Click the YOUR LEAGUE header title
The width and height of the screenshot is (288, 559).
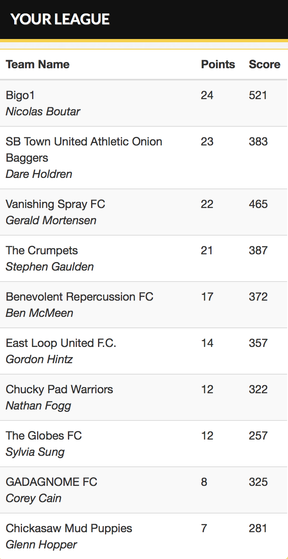[x=60, y=19]
